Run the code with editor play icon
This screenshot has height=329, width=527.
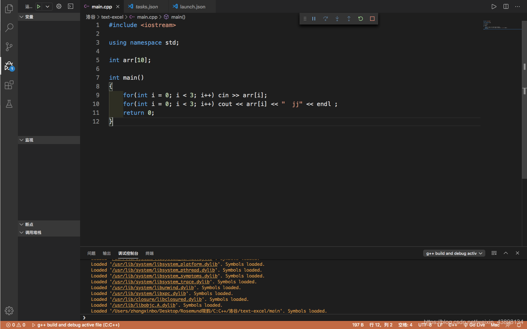494,7
